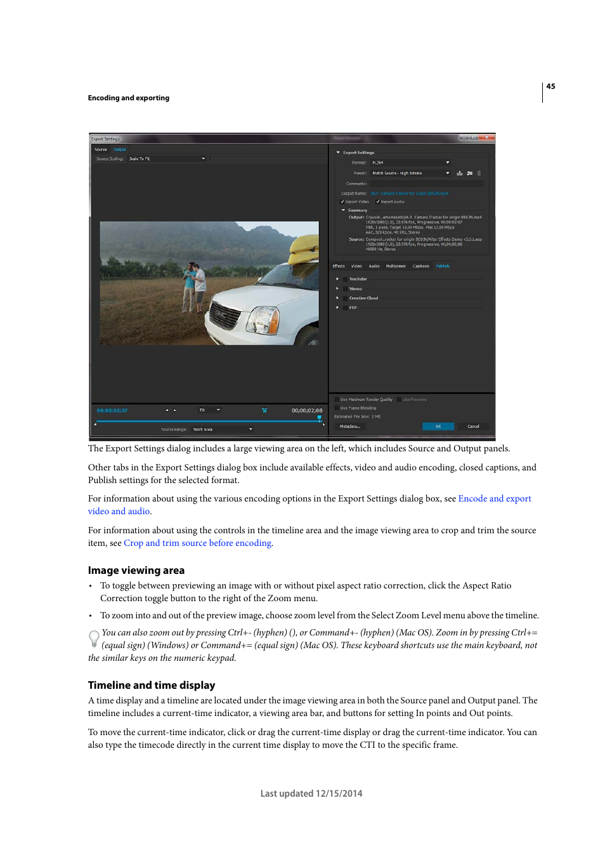605x857 pixels.
Task: Click the Aspect Ratio Correction toggle icon
Action: (264, 410)
